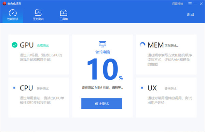
Task: Select the UX heading text
Action: pyautogui.click(x=152, y=88)
